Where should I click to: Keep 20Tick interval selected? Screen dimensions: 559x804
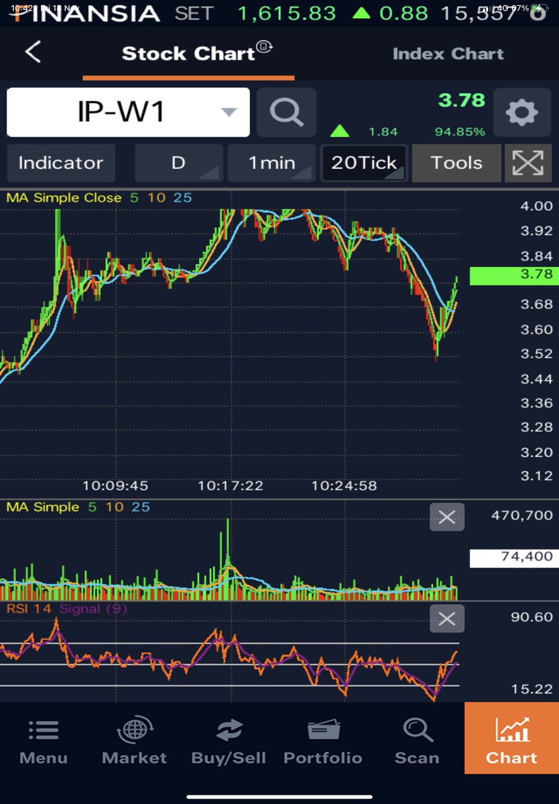363,163
